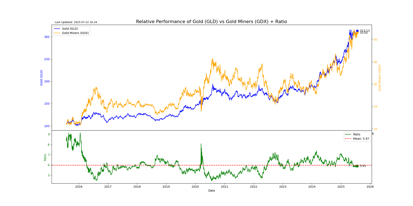The height and width of the screenshot is (206, 413).
Task: Click the rotated green 'Ratio' y-axis label
Action: point(45,157)
